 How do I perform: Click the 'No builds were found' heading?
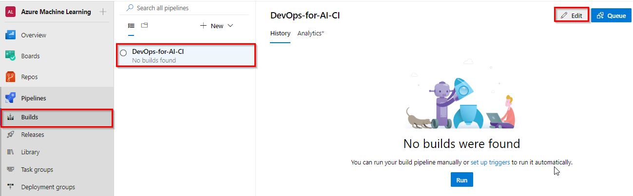pos(461,144)
